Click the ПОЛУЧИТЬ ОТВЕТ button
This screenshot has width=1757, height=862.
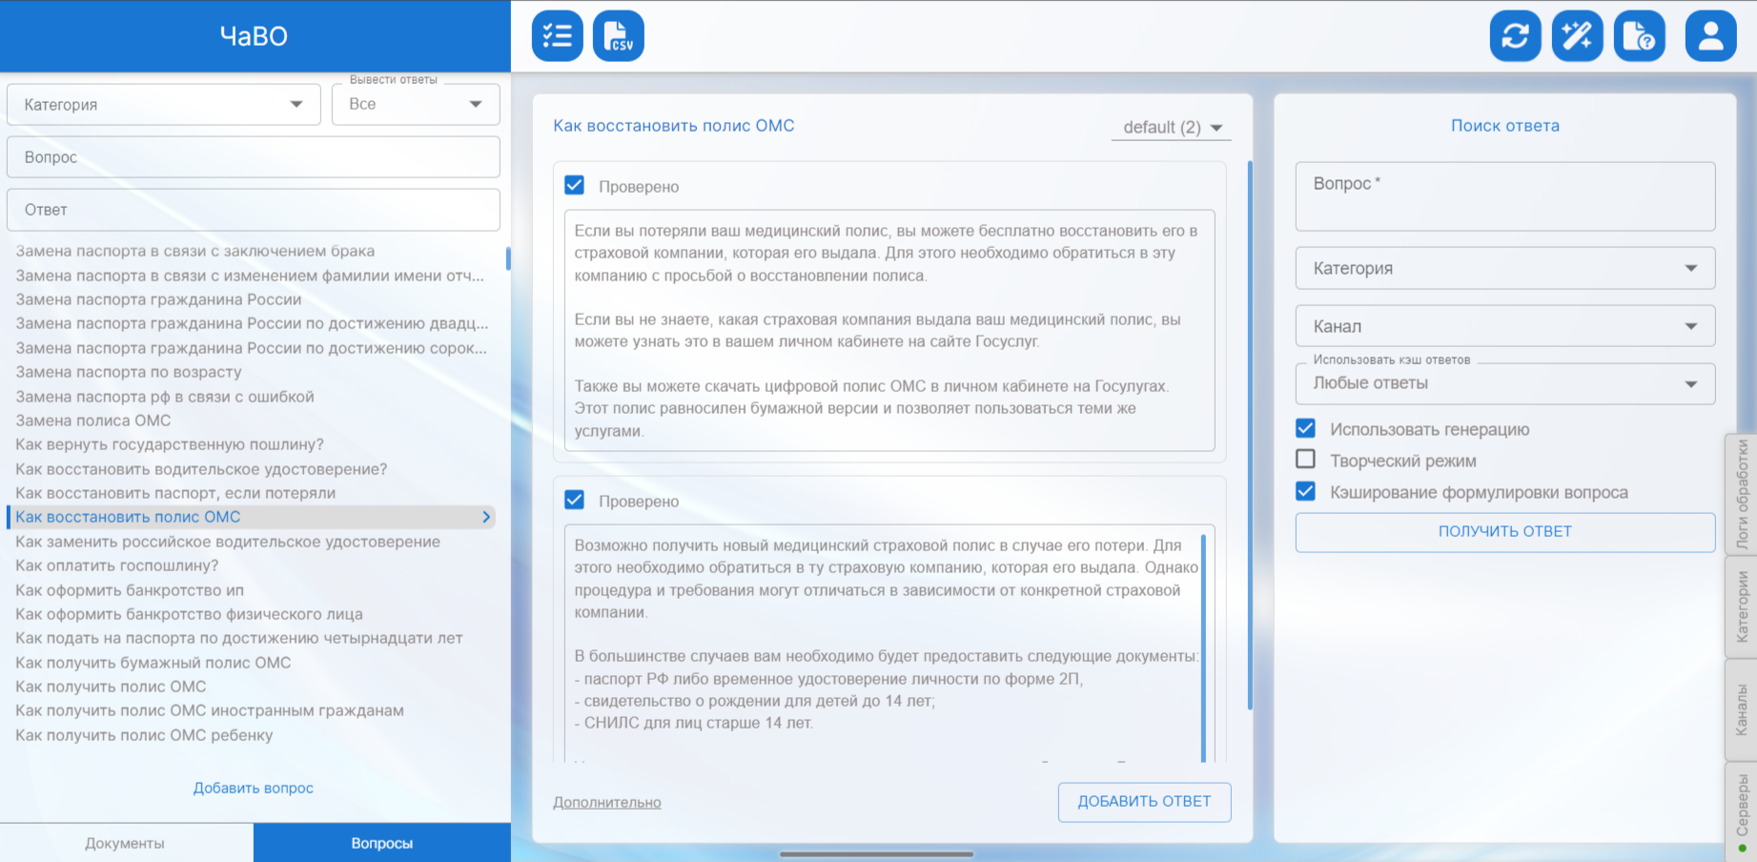click(1504, 532)
